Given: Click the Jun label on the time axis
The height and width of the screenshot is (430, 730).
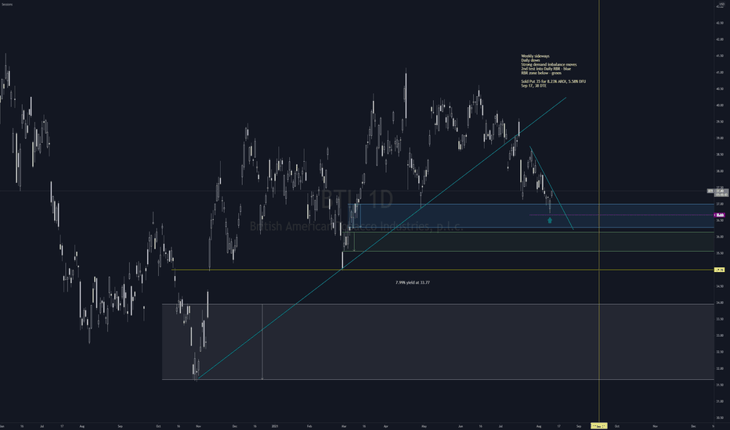Looking at the screenshot, I should (461, 426).
